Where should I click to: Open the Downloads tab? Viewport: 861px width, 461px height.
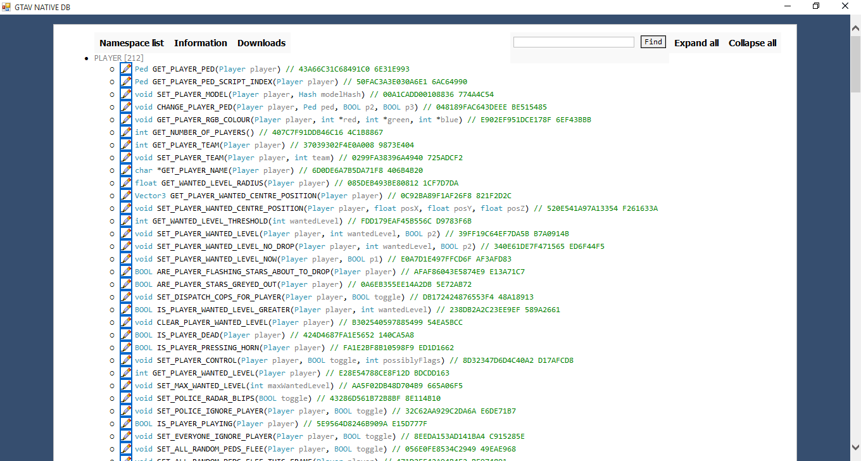(261, 42)
